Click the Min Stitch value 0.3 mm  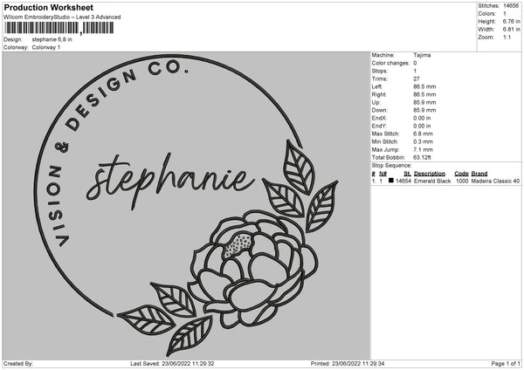[423, 141]
